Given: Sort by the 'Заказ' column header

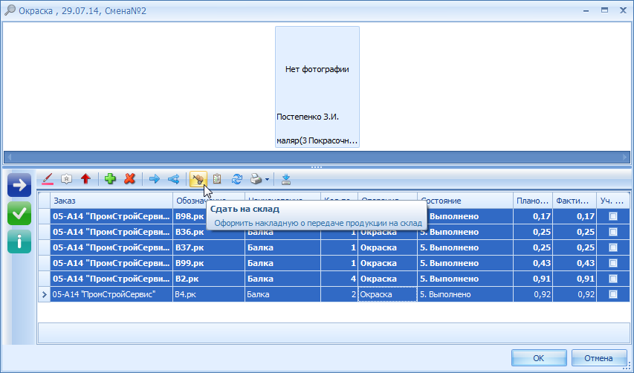Looking at the screenshot, I should [111, 201].
